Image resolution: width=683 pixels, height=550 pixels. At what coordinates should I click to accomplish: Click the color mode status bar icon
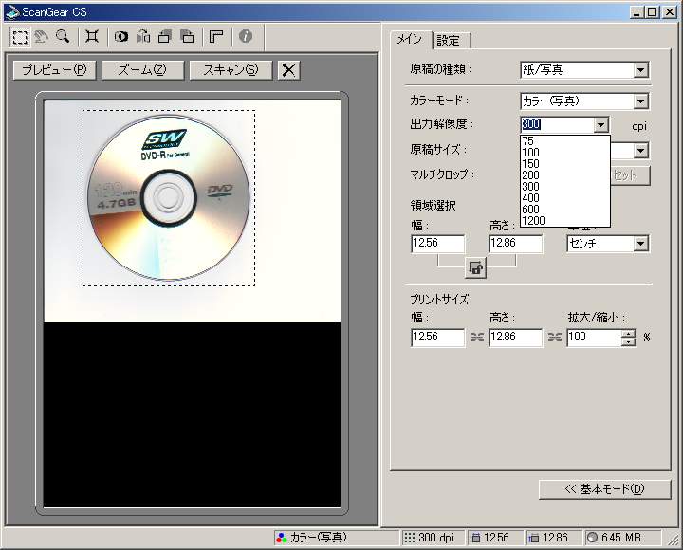(282, 539)
